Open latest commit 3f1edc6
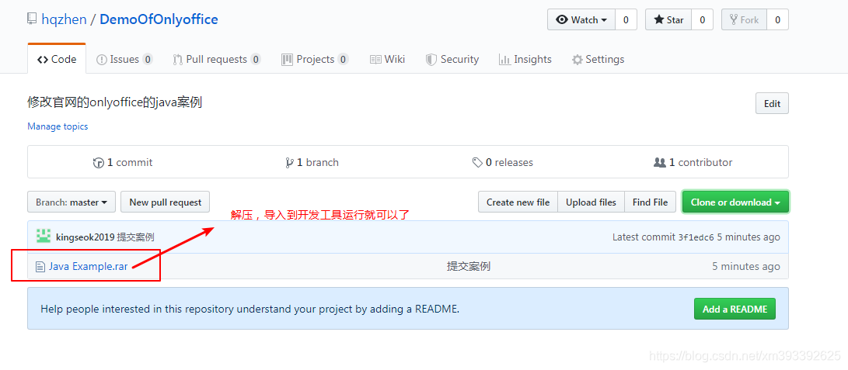 point(696,237)
